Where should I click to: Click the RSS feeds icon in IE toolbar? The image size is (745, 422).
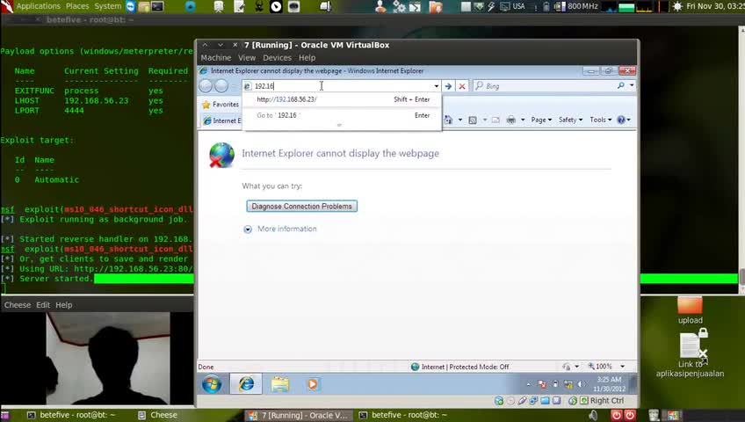(x=473, y=120)
